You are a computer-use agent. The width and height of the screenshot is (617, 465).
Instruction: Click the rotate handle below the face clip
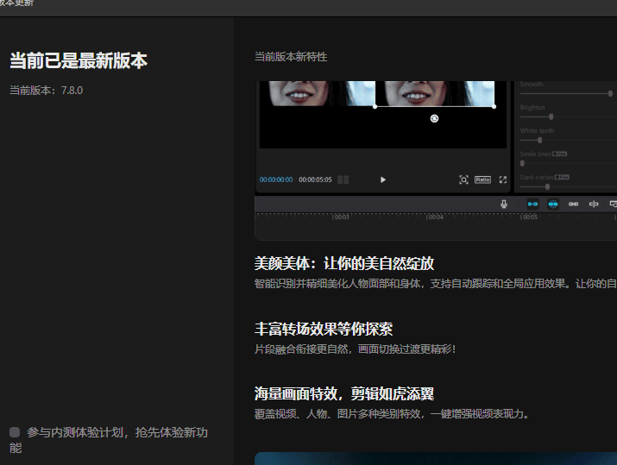click(x=434, y=118)
